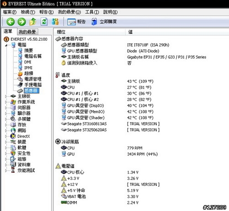This screenshot has height=211, width=229.
Task: Select the 電腦名稱 tree item
Action: [x=33, y=56]
